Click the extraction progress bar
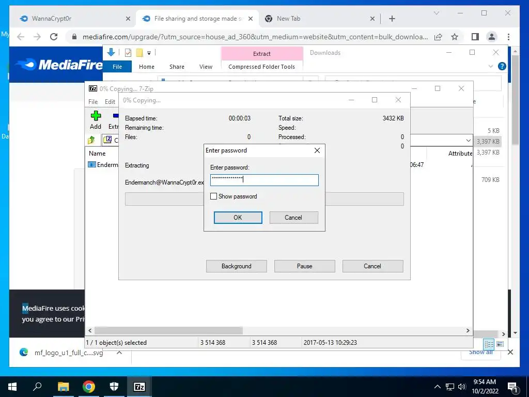 point(264,199)
